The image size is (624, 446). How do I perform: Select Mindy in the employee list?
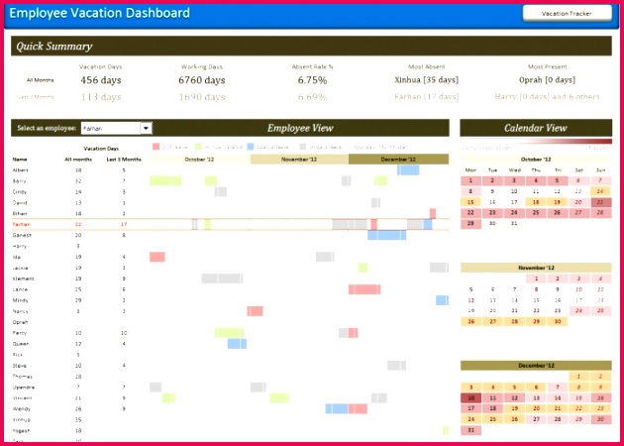click(x=20, y=300)
